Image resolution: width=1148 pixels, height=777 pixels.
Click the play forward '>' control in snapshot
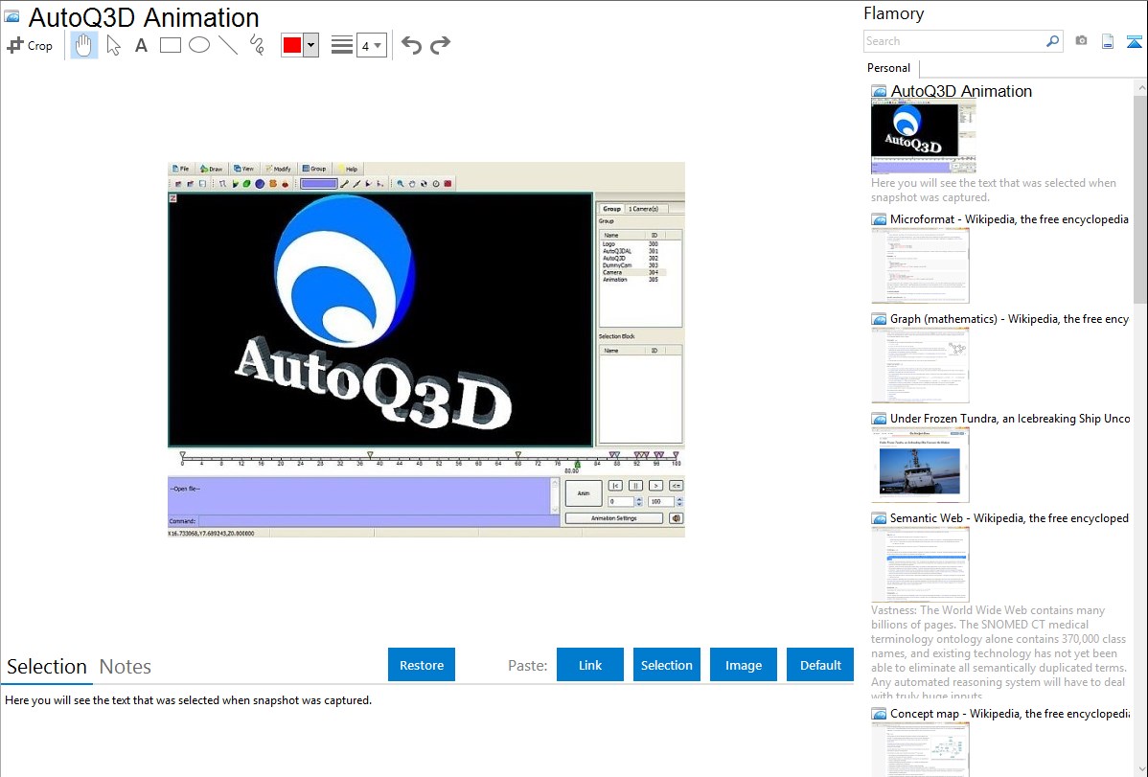tap(656, 486)
